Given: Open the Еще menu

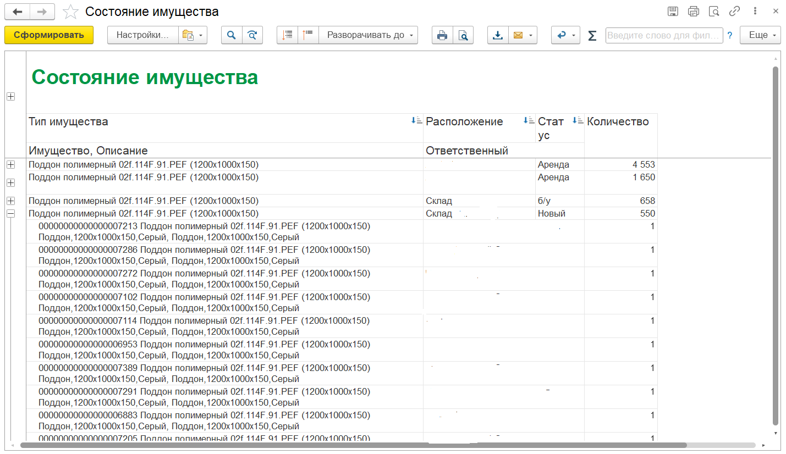Looking at the screenshot, I should click(760, 35).
